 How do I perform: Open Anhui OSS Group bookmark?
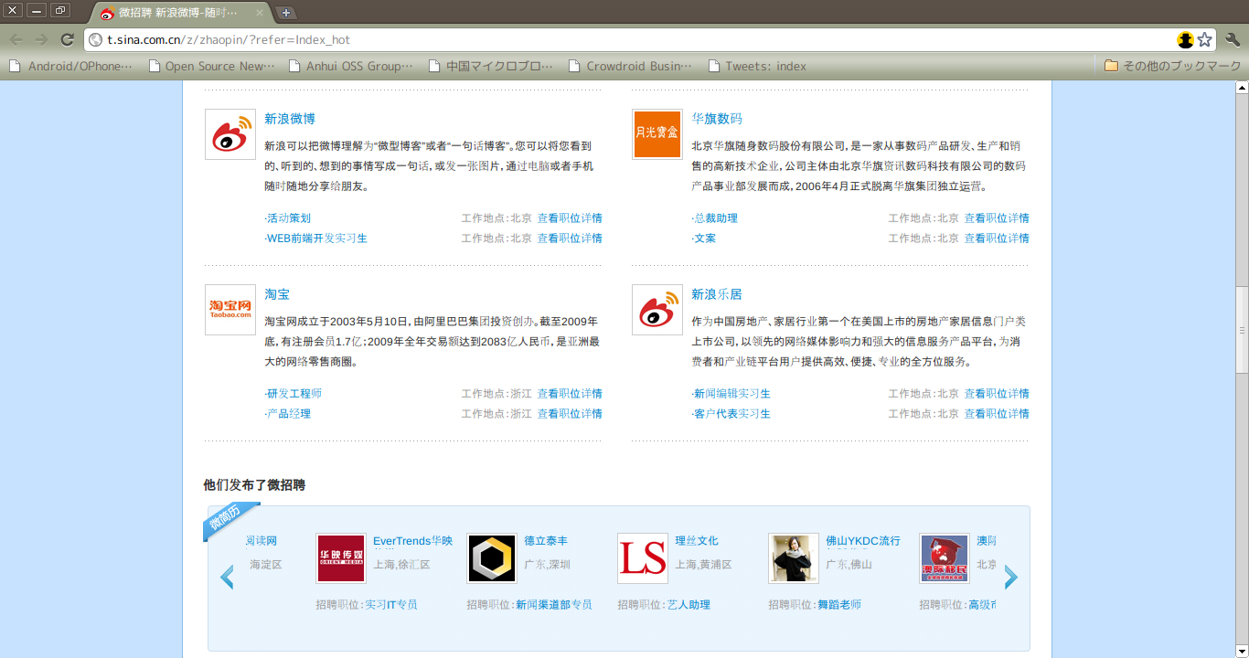(351, 66)
